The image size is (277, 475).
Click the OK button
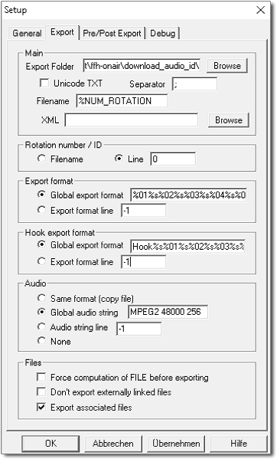(x=51, y=444)
